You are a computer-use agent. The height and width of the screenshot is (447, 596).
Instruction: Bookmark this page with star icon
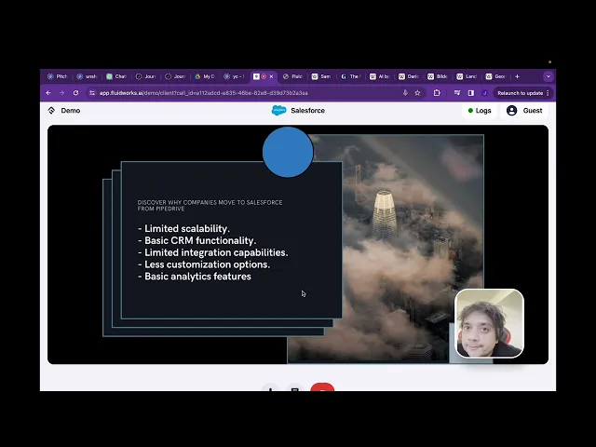(417, 93)
